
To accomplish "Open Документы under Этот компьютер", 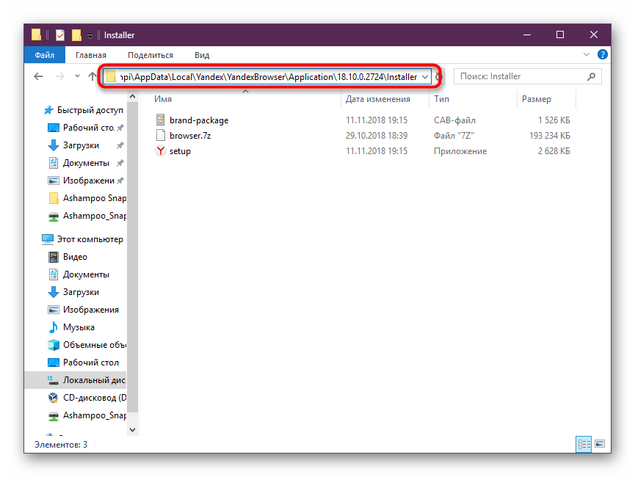I will coord(86,274).
